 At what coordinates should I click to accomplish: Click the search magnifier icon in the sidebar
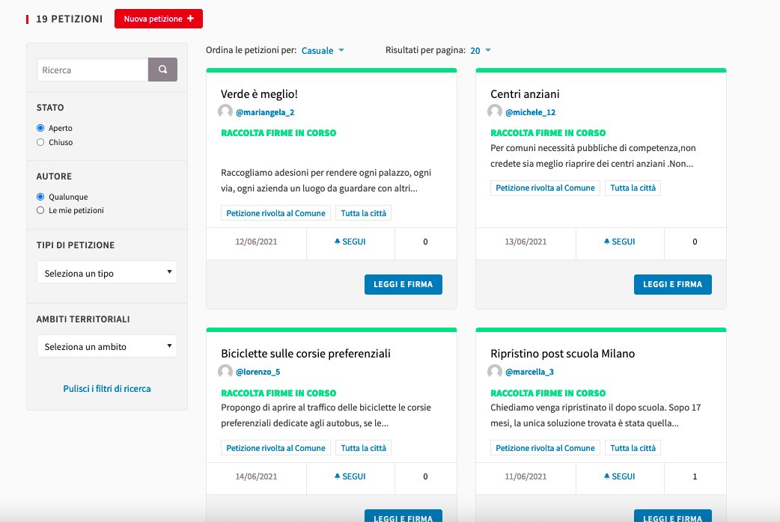[162, 69]
